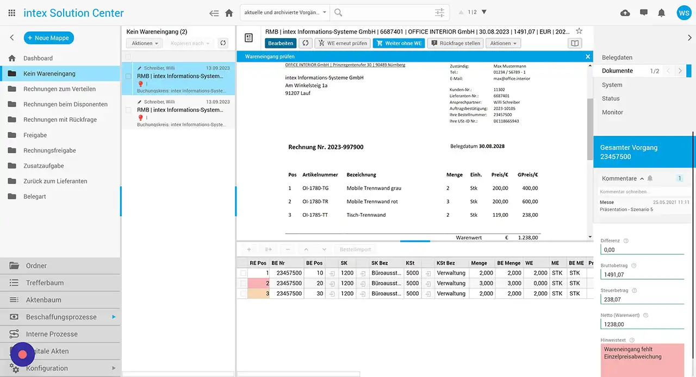This screenshot has height=377, width=696.
Task: Click the Bearbeiten button
Action: 281,43
